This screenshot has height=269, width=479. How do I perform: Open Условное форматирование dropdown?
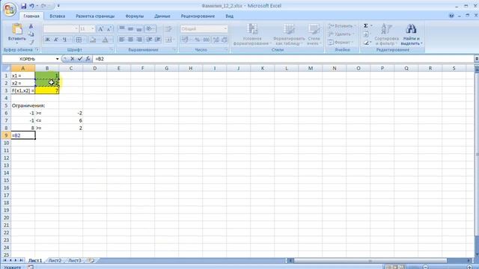tap(252, 35)
